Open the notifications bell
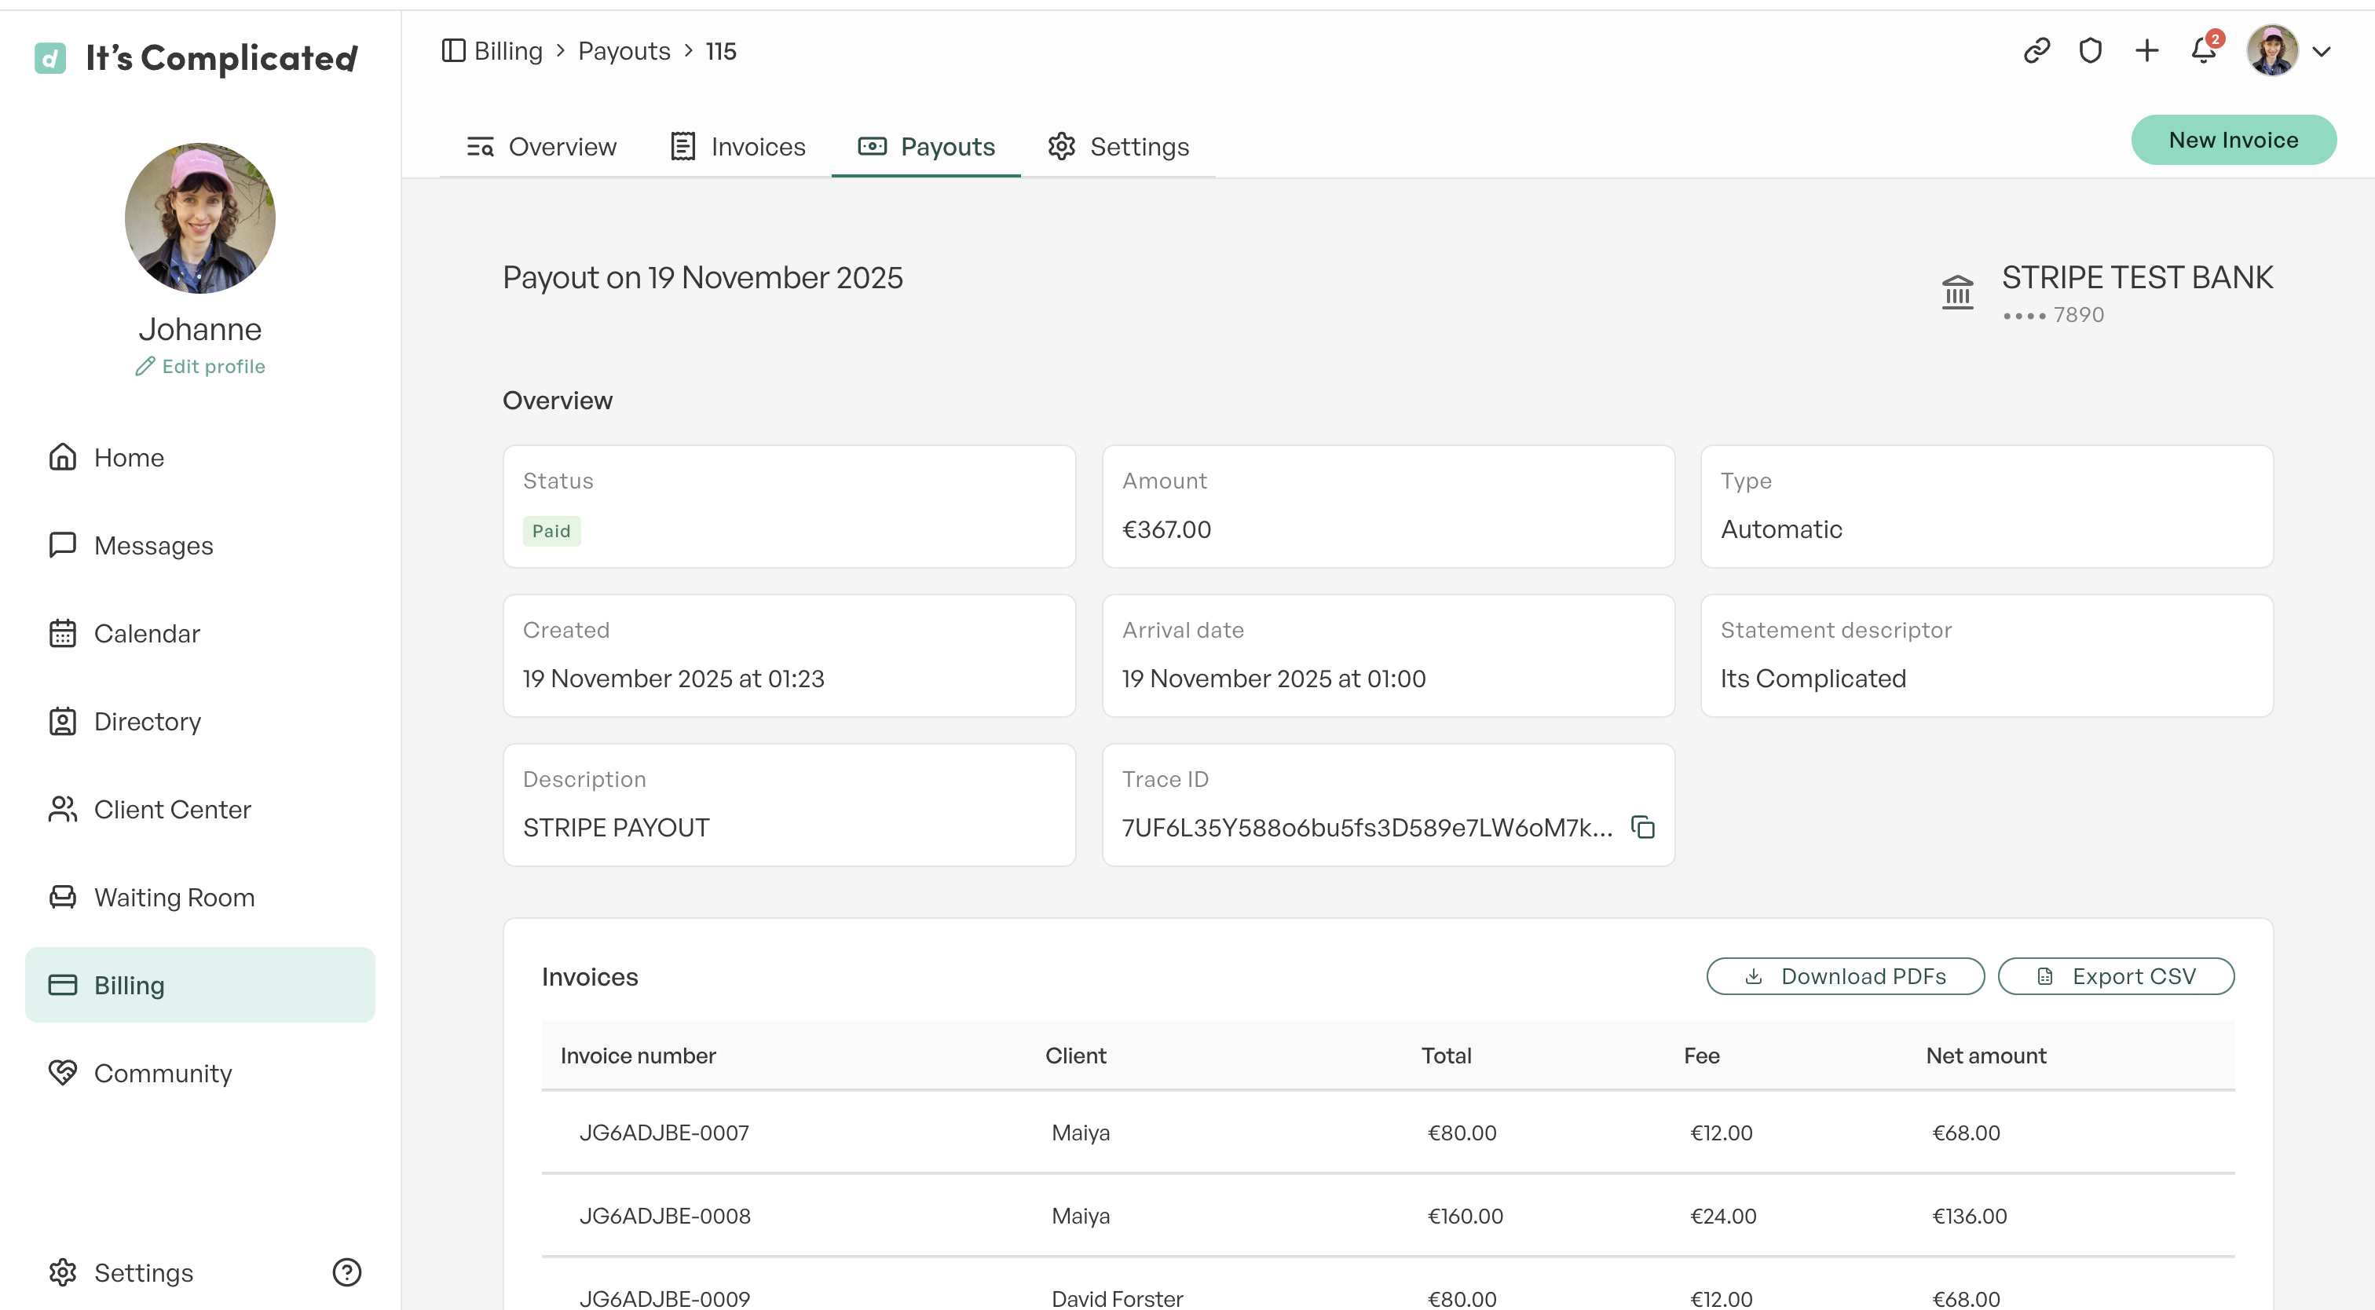Viewport: 2375px width, 1310px height. pyautogui.click(x=2205, y=49)
